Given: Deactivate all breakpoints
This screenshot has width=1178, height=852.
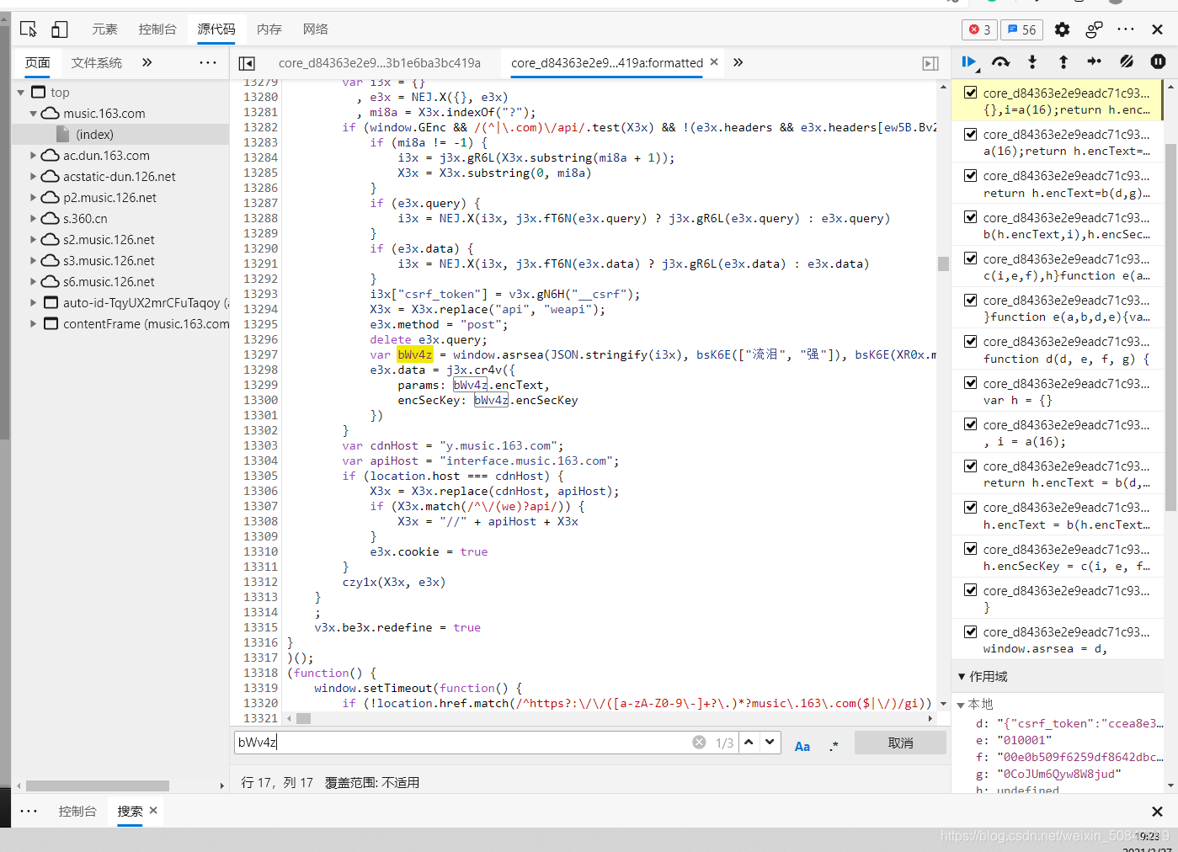Looking at the screenshot, I should click(1127, 61).
